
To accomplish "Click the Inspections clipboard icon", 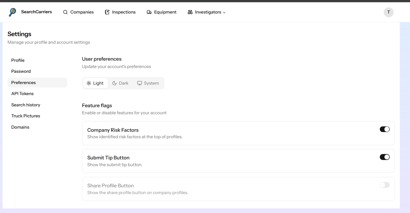I will [x=107, y=12].
